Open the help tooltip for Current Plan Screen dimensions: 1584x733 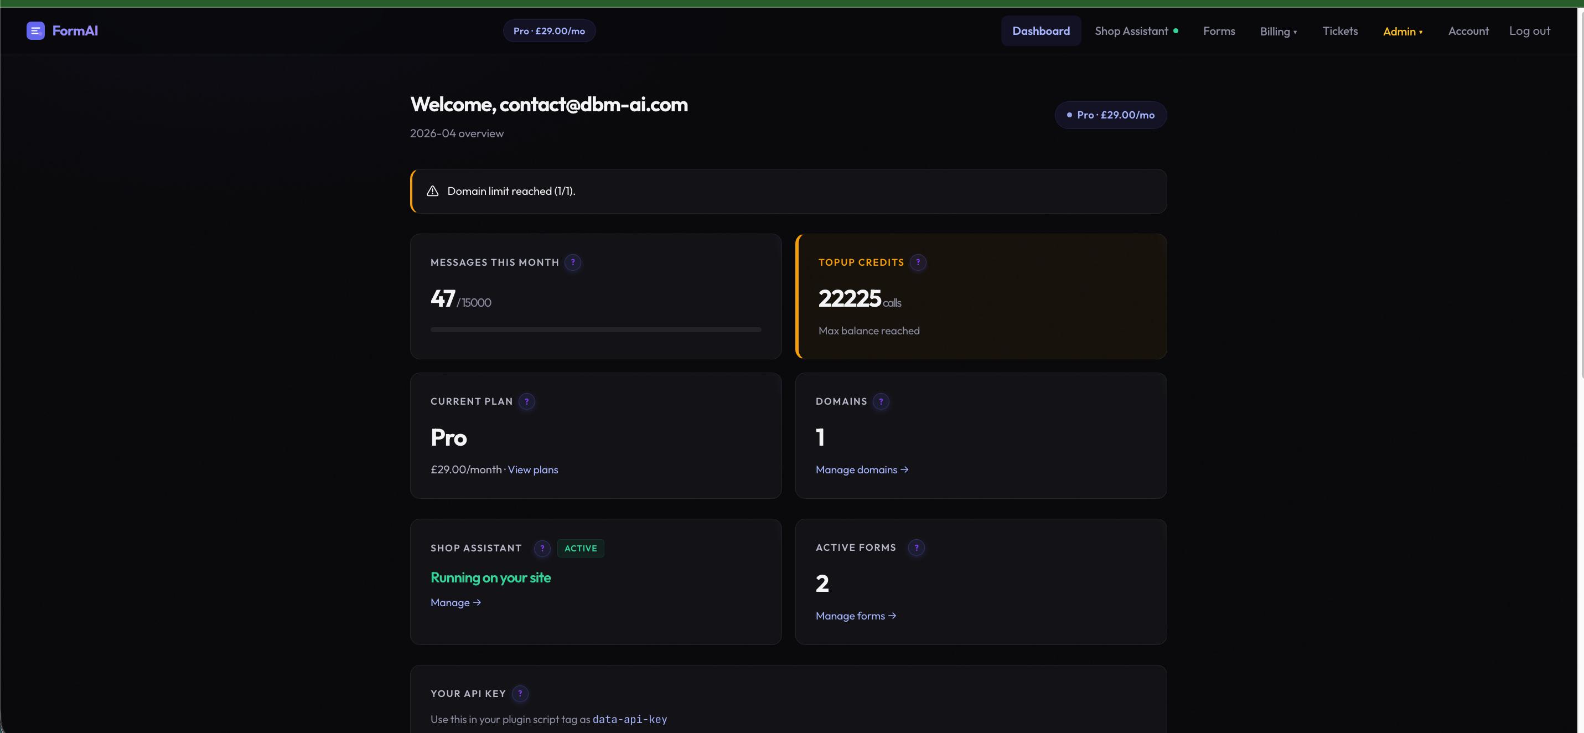526,401
